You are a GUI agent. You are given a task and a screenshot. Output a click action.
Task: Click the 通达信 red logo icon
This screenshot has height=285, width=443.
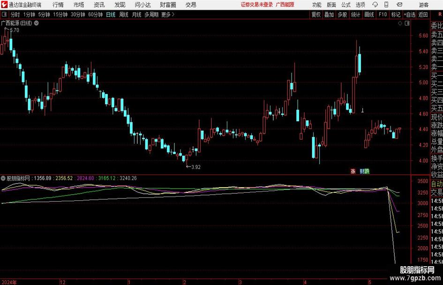point(5,5)
